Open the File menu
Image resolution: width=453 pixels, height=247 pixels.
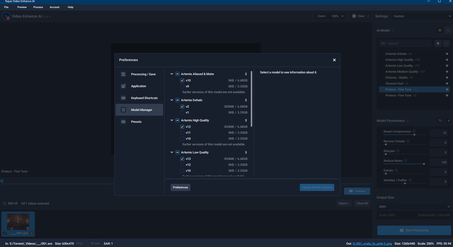coord(6,7)
